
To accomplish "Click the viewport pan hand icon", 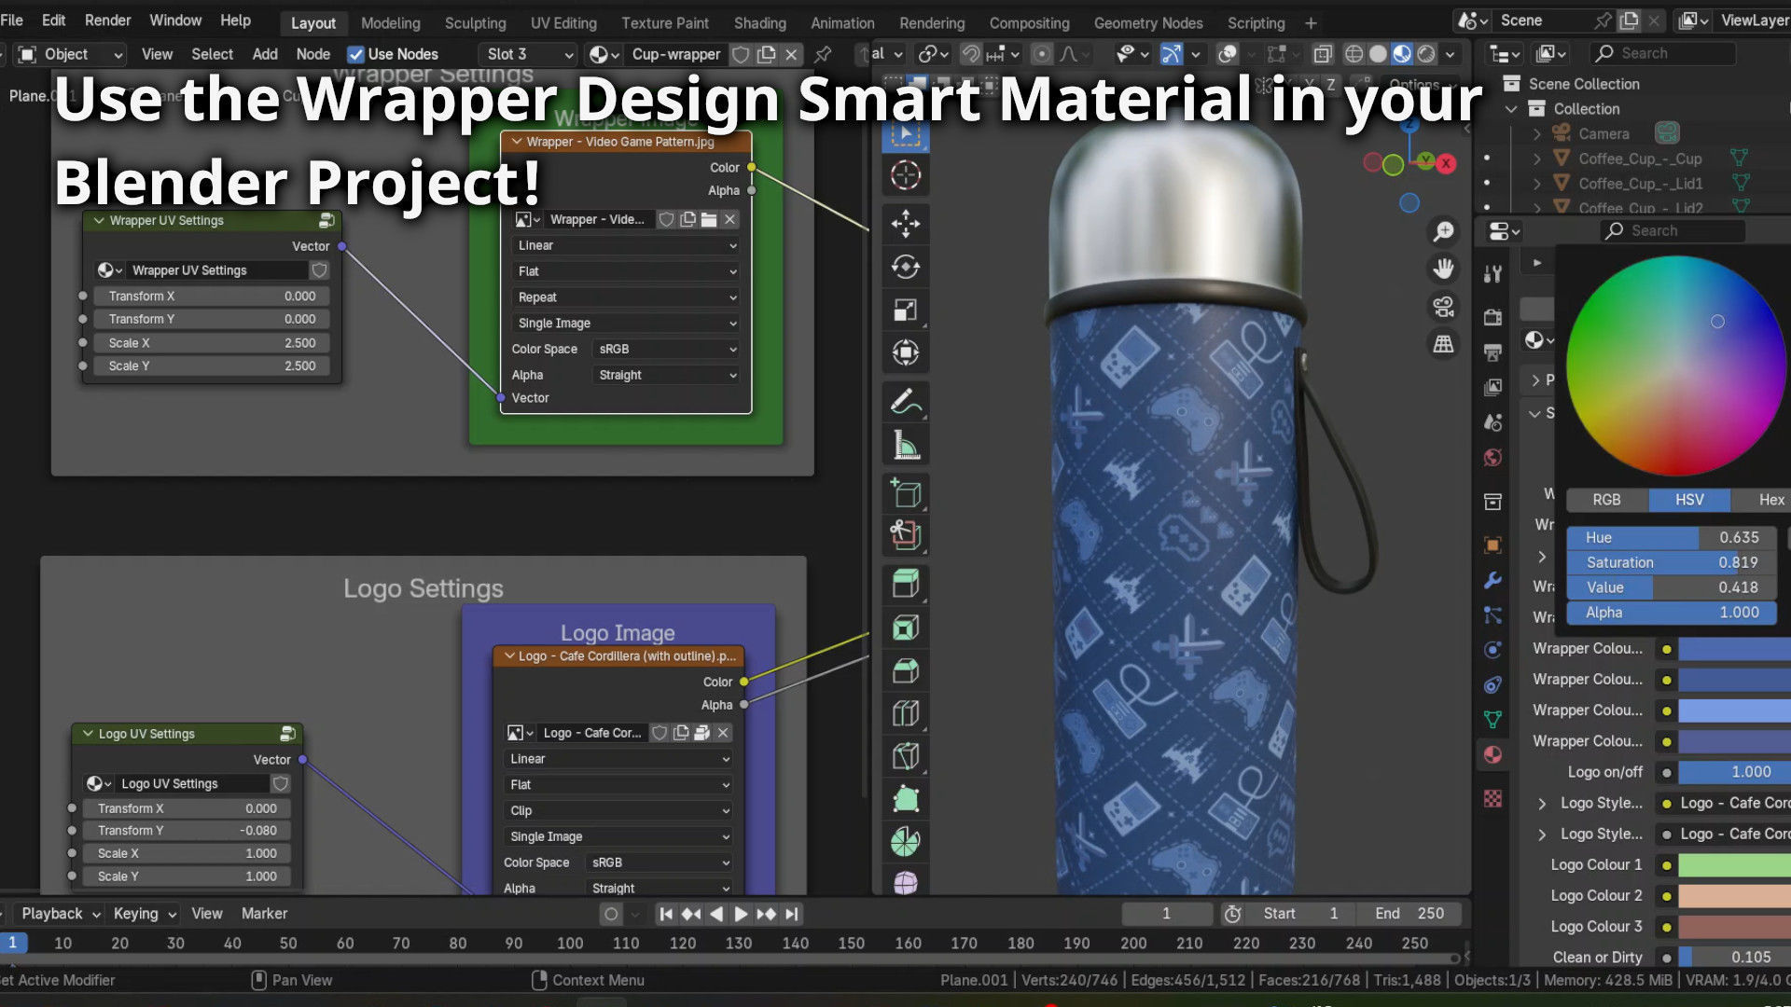I will 1443,269.
